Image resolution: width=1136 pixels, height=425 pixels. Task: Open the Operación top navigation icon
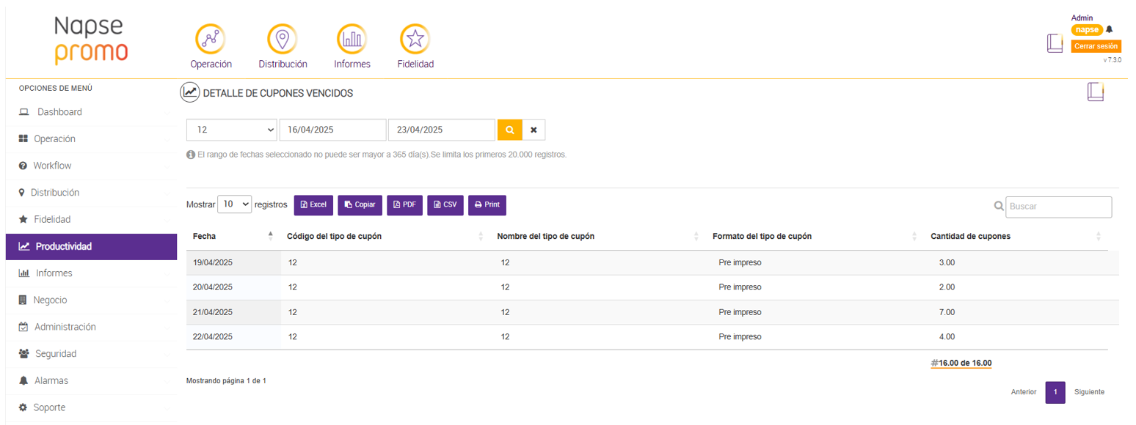[x=211, y=39]
